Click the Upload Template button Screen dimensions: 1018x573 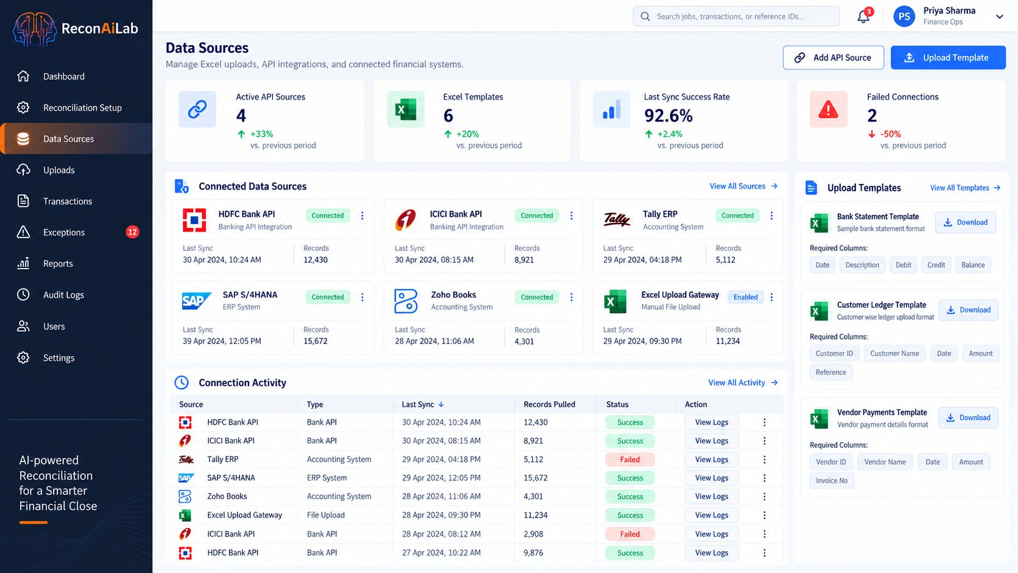click(948, 58)
